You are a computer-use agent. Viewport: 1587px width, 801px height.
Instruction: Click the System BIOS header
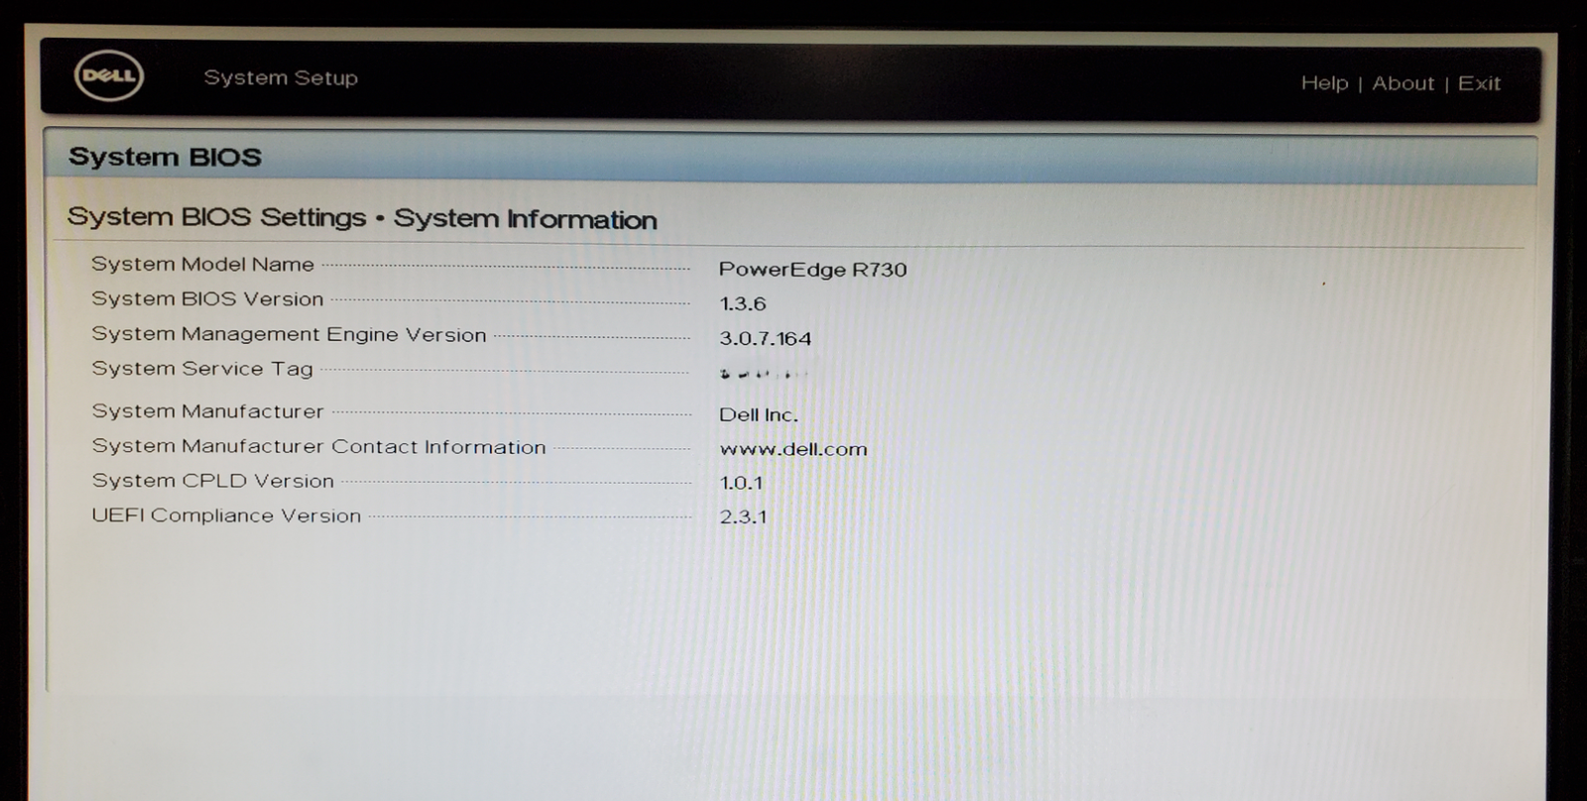(x=165, y=157)
